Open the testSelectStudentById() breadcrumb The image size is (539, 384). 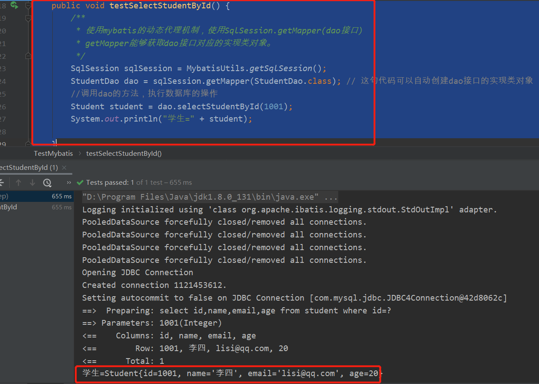[x=124, y=154]
